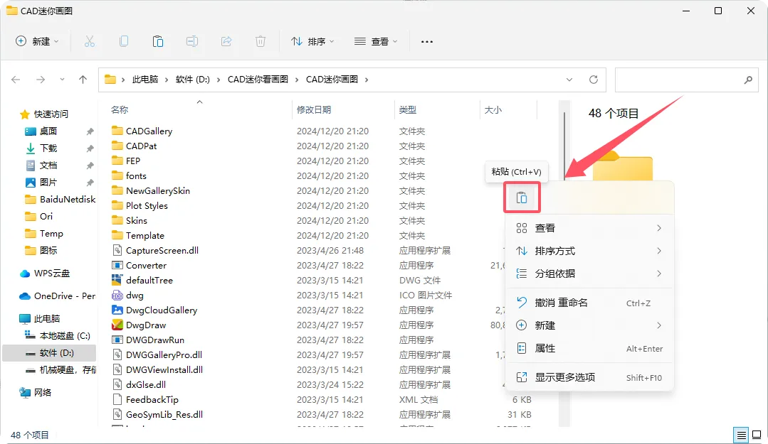This screenshot has width=768, height=444.
Task: Choose 属性 in the context menu
Action: point(589,348)
